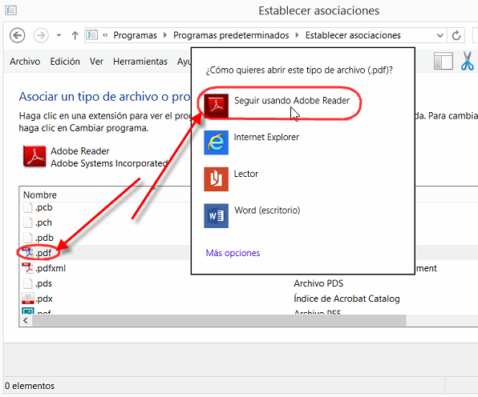Click the window icon in the title bar

tap(10, 10)
